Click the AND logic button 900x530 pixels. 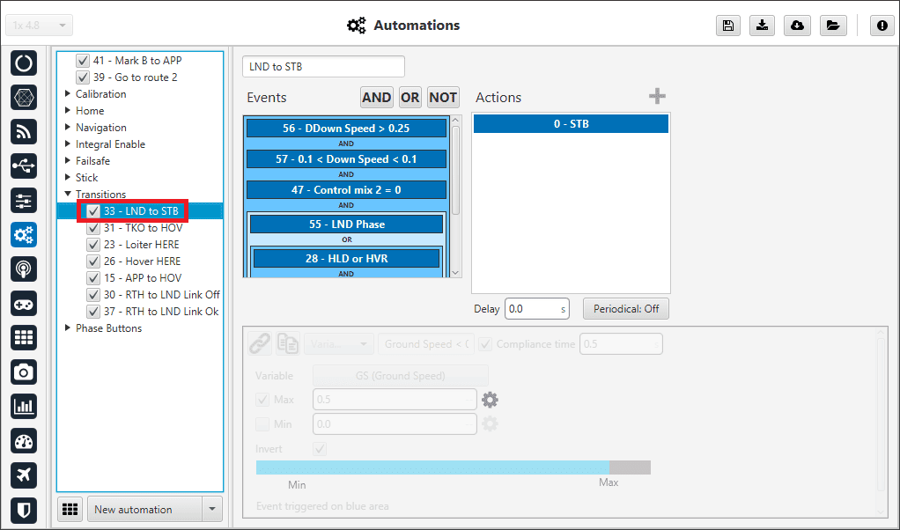pyautogui.click(x=376, y=98)
